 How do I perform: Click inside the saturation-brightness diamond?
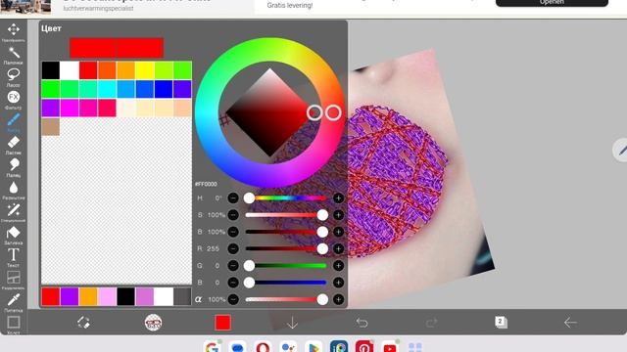269,112
